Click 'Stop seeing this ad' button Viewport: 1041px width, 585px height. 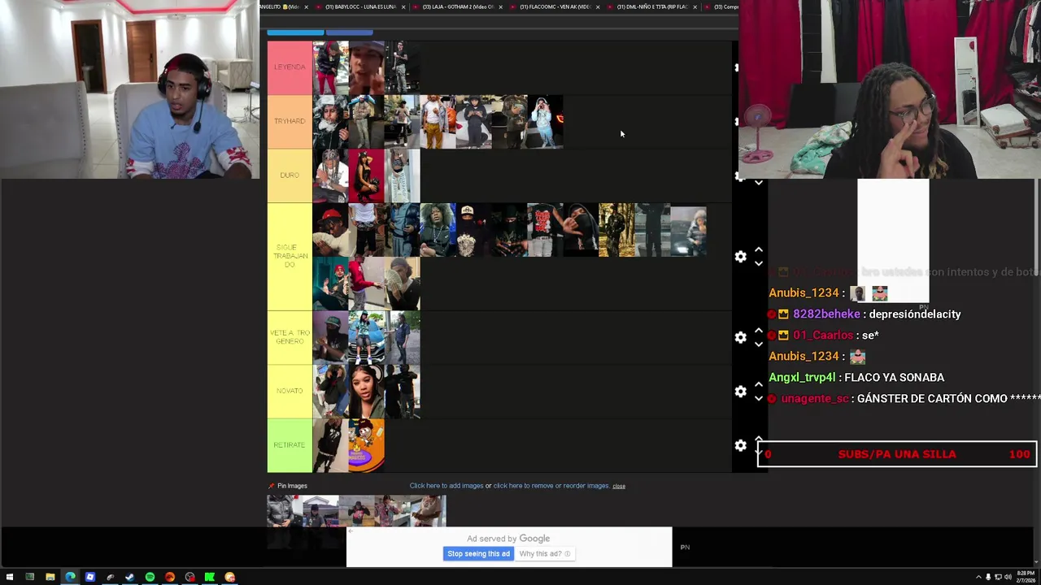478,554
